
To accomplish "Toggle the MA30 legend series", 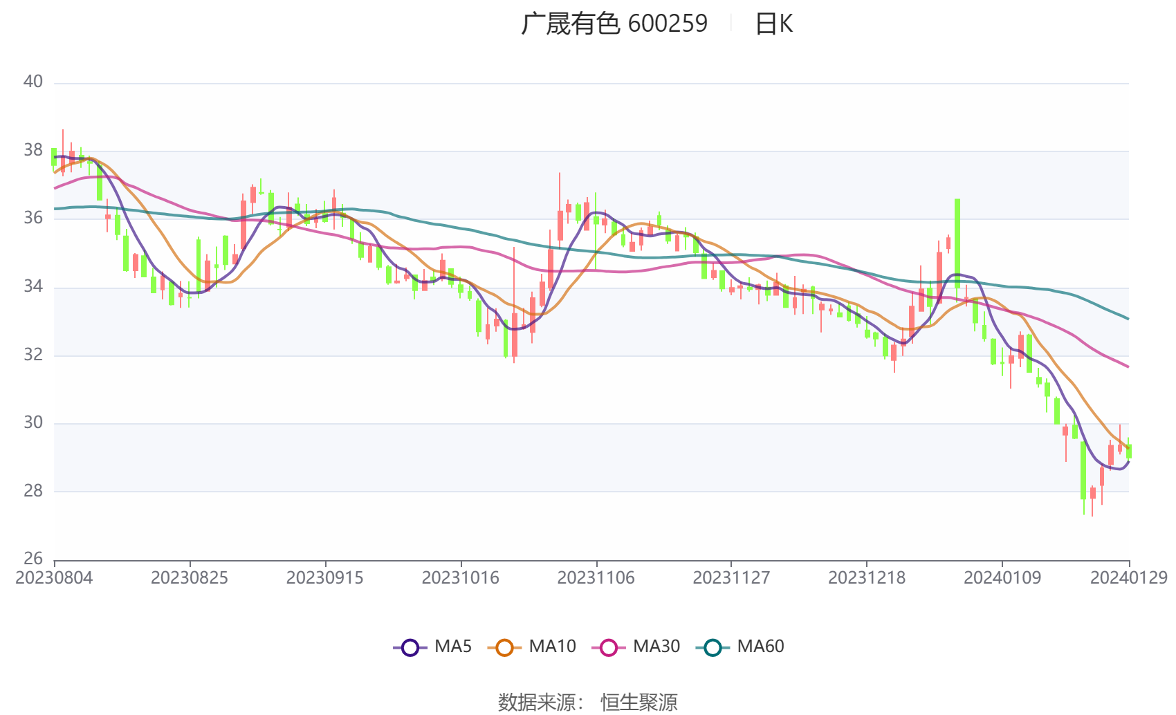I will pos(636,647).
